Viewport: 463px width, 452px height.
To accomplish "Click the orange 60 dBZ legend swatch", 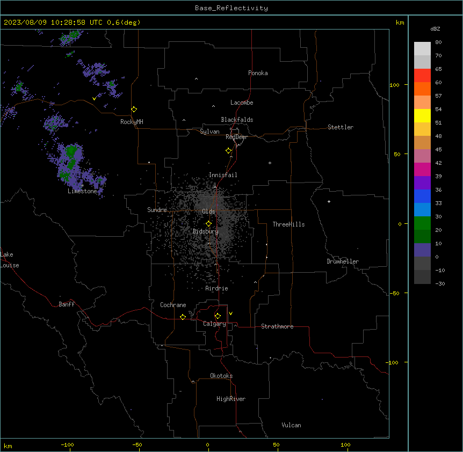I will 422,89.
